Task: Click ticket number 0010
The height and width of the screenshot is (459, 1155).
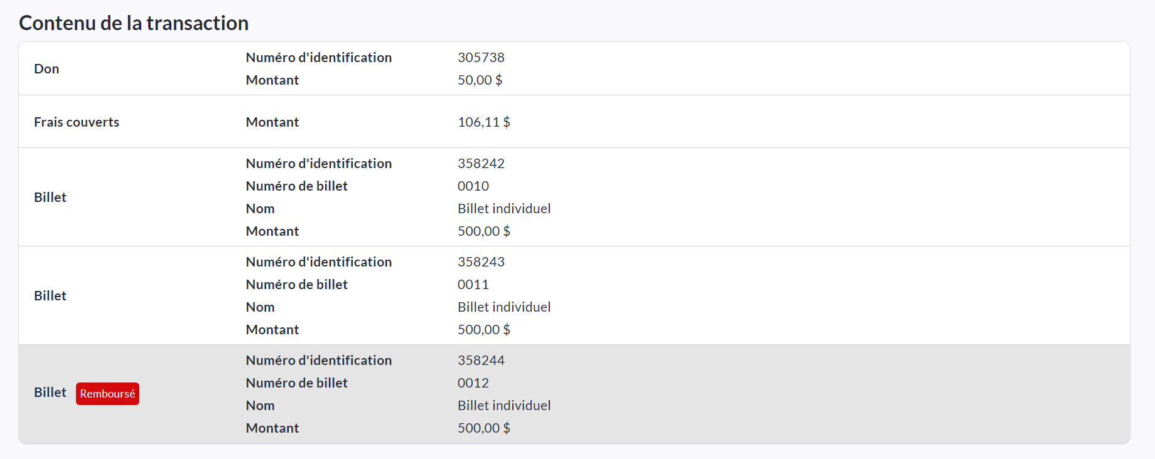Action: [473, 186]
